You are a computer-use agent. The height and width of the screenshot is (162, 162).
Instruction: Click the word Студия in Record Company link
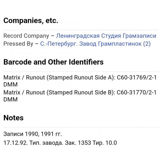[111, 36]
